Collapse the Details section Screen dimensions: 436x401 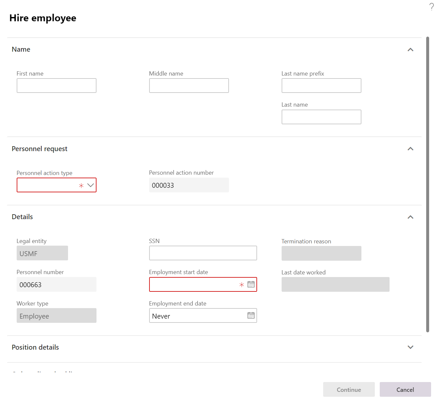(x=410, y=217)
